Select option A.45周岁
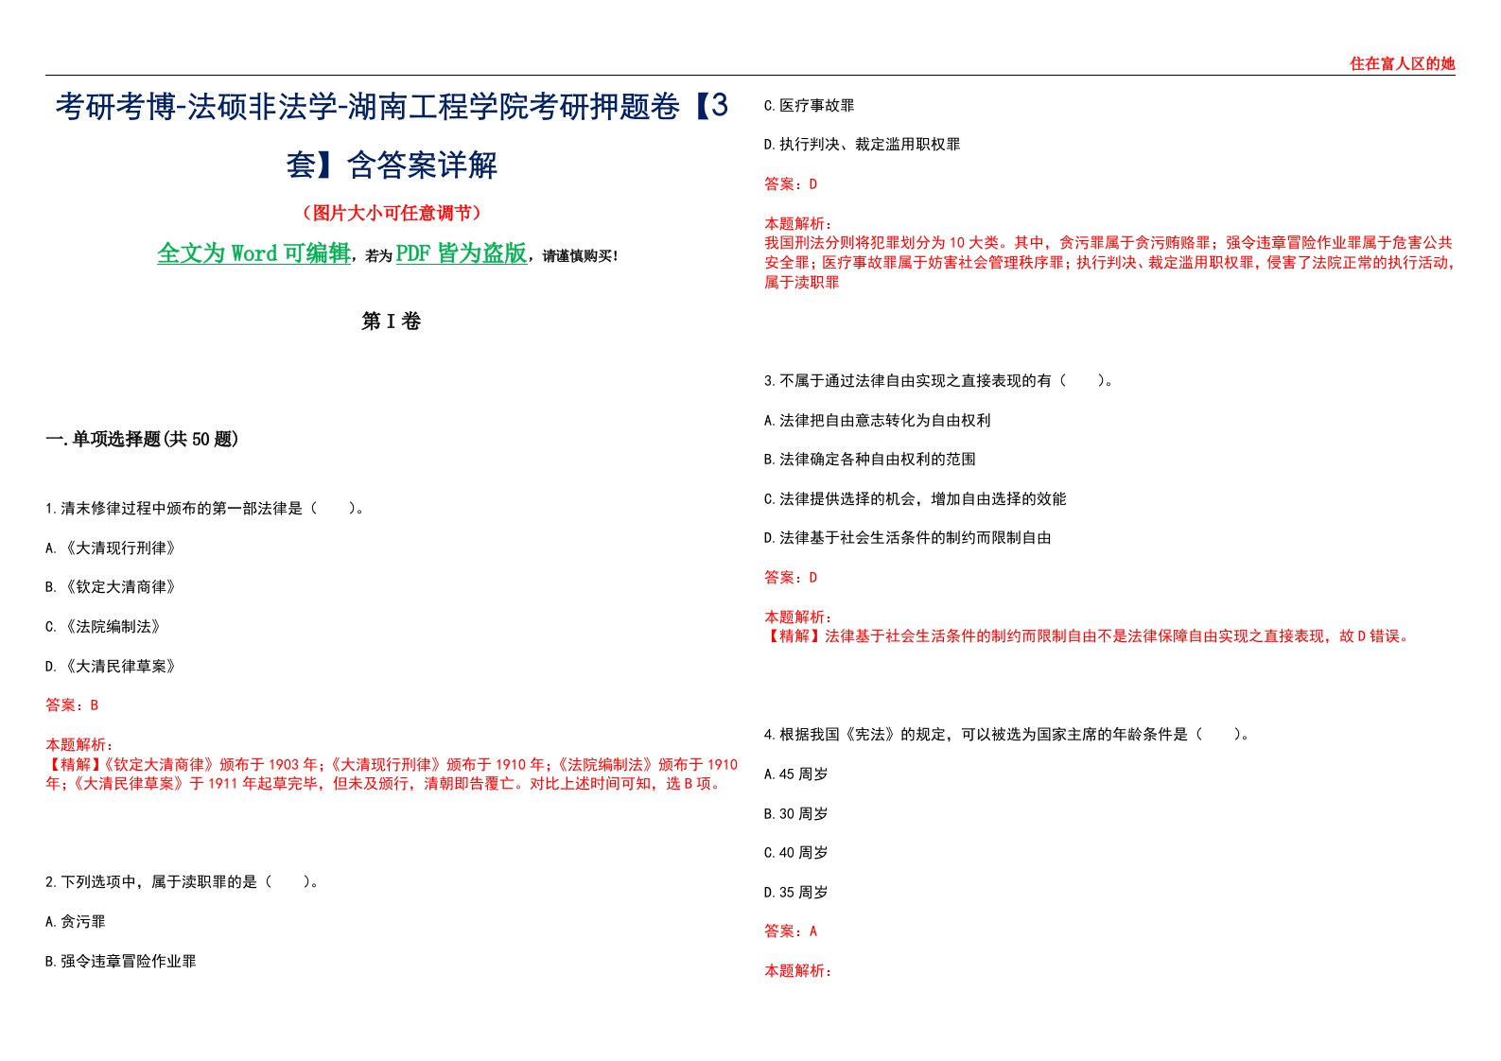Image resolution: width=1501 pixels, height=1061 pixels. click(x=796, y=774)
